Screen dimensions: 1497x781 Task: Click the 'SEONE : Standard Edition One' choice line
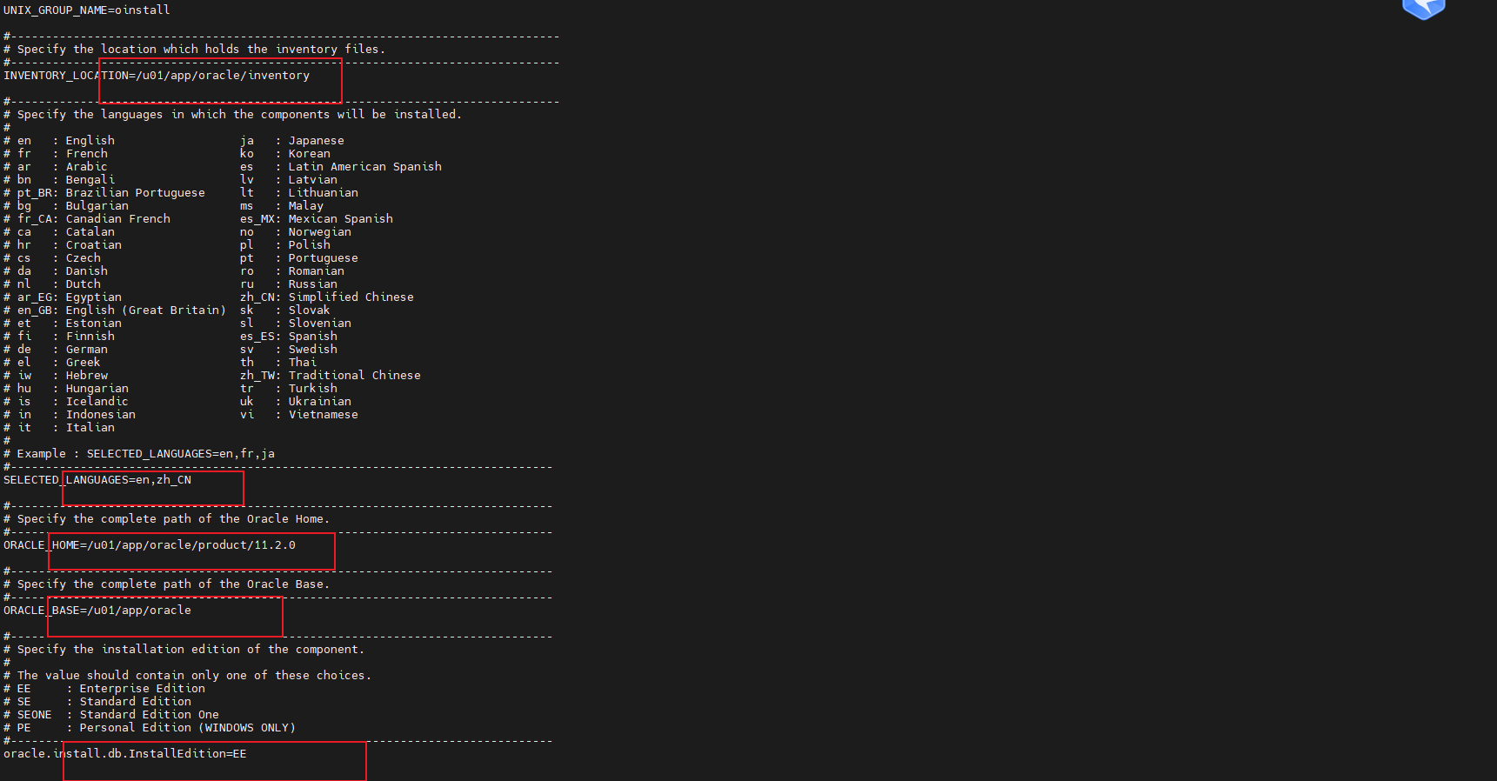pyautogui.click(x=118, y=715)
